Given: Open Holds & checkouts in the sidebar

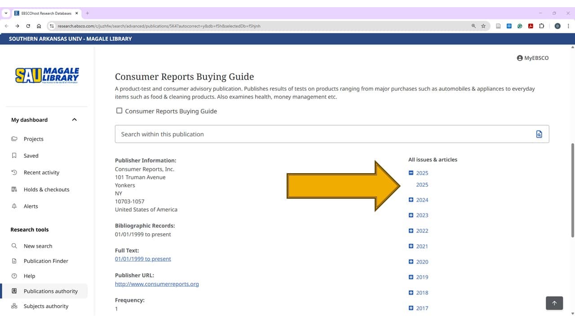Looking at the screenshot, I should 46,190.
